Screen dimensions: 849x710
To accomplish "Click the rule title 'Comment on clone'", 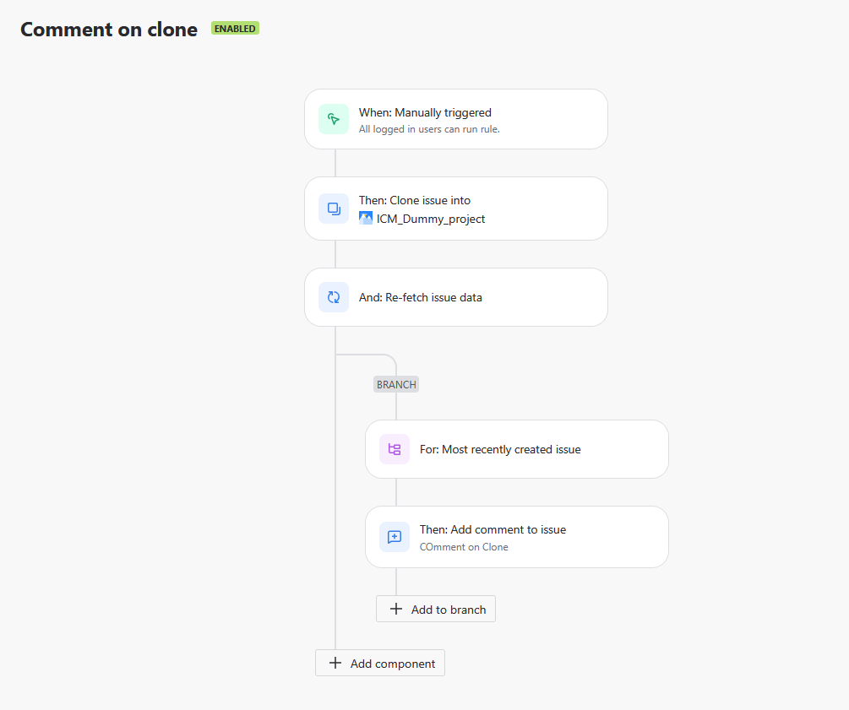I will pyautogui.click(x=108, y=30).
